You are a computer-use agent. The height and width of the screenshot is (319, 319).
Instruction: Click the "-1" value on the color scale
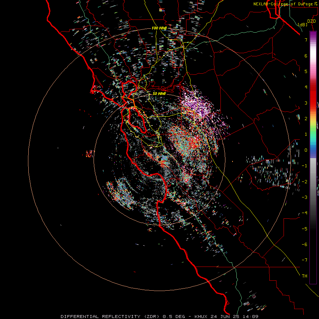point(304,166)
